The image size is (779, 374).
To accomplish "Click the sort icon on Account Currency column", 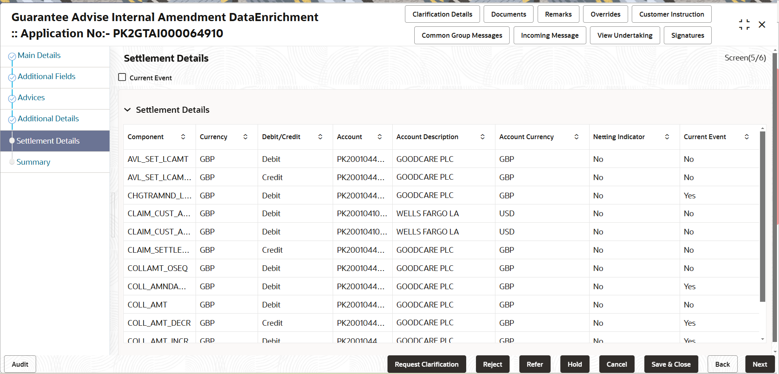I will tap(577, 137).
